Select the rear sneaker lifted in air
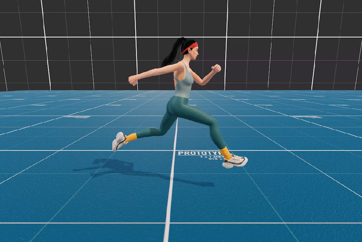Screen dimensions: 362x242 pos(118,141)
